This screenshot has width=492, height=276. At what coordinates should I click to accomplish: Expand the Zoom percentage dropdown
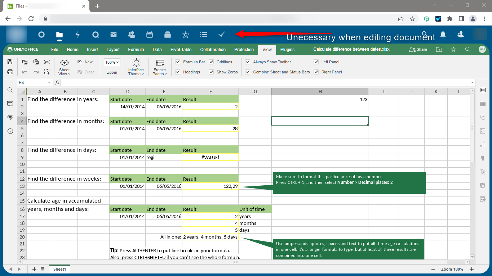point(112,62)
